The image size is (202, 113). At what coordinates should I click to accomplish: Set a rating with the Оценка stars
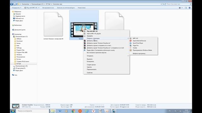point(100,105)
